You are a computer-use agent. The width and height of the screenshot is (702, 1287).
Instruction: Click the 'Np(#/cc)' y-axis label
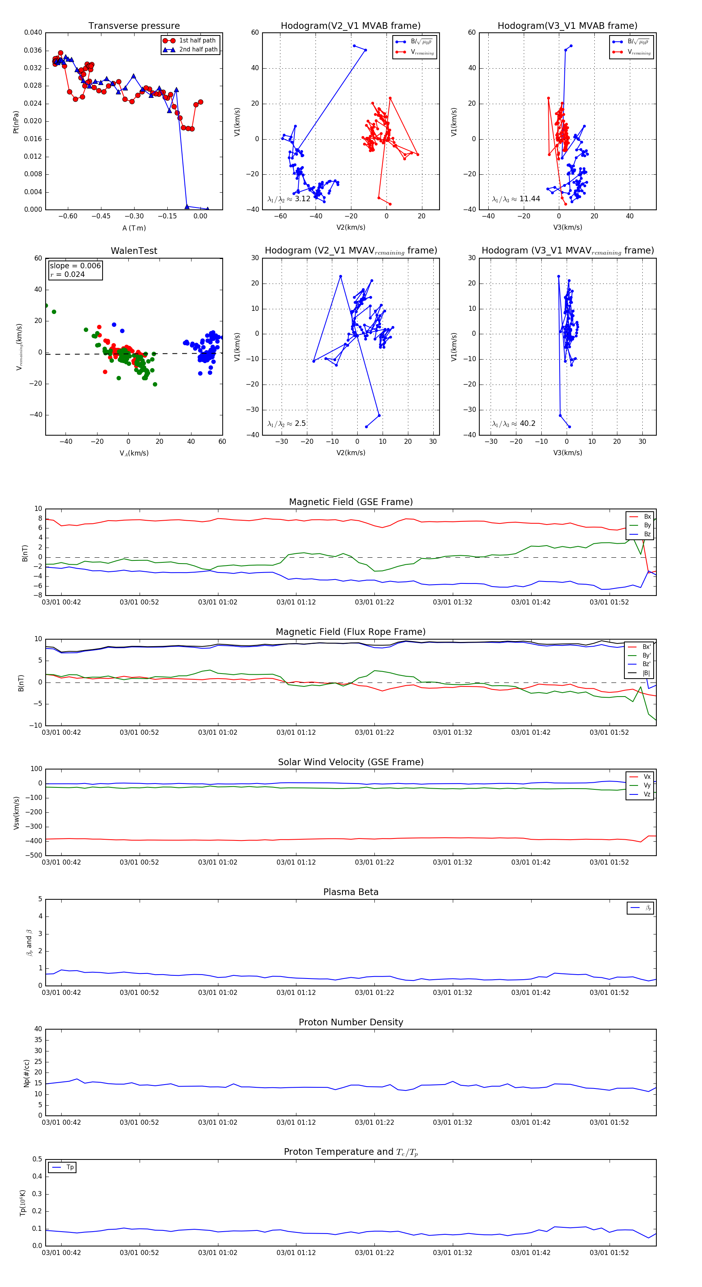pyautogui.click(x=27, y=1073)
